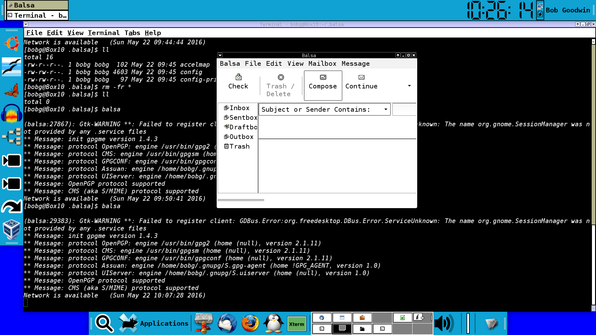Click the tree diagram launcher in the dock
The width and height of the screenshot is (596, 335).
pyautogui.click(x=12, y=137)
